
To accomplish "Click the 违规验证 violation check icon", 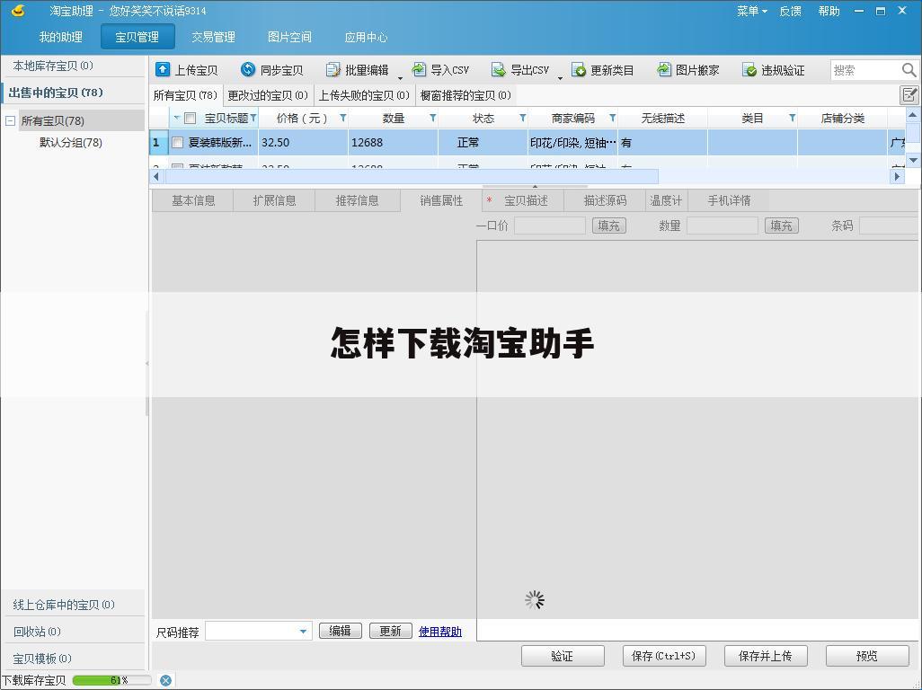I will [x=749, y=70].
